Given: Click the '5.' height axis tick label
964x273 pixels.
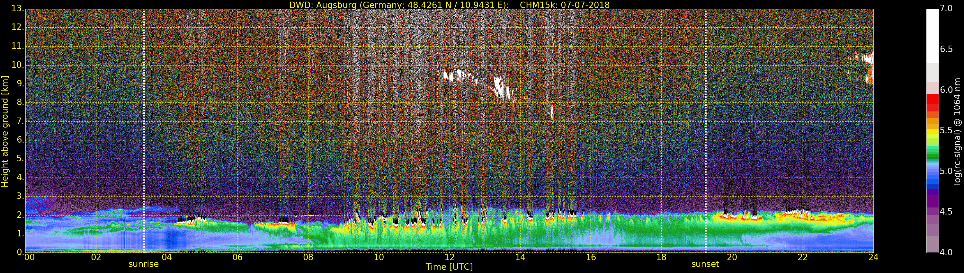Looking at the screenshot, I should 20,159.
